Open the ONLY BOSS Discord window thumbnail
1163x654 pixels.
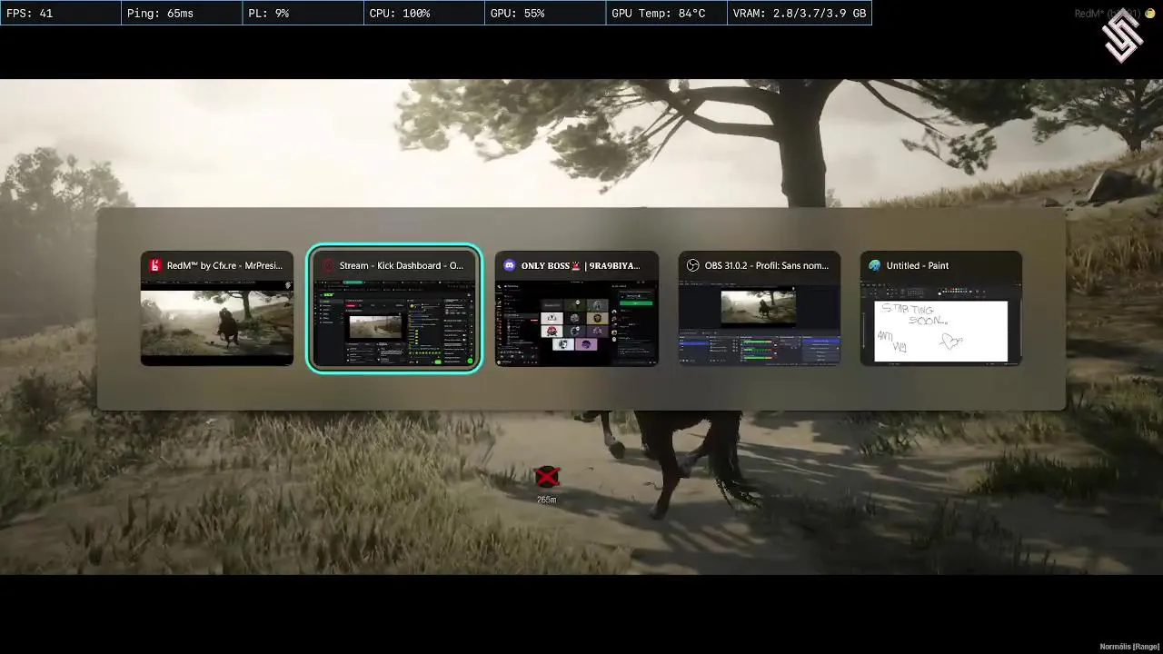577,309
